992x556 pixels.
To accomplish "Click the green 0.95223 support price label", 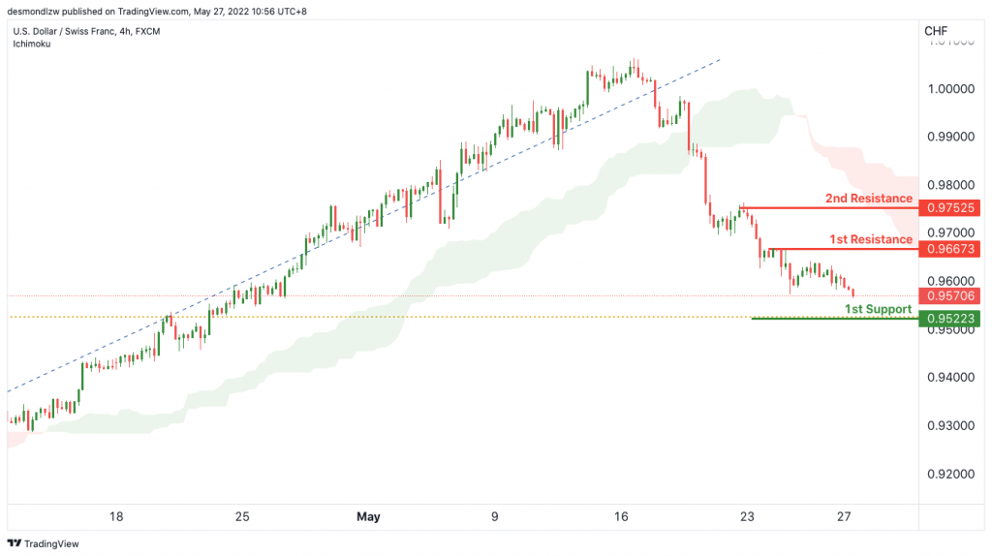I will click(949, 318).
